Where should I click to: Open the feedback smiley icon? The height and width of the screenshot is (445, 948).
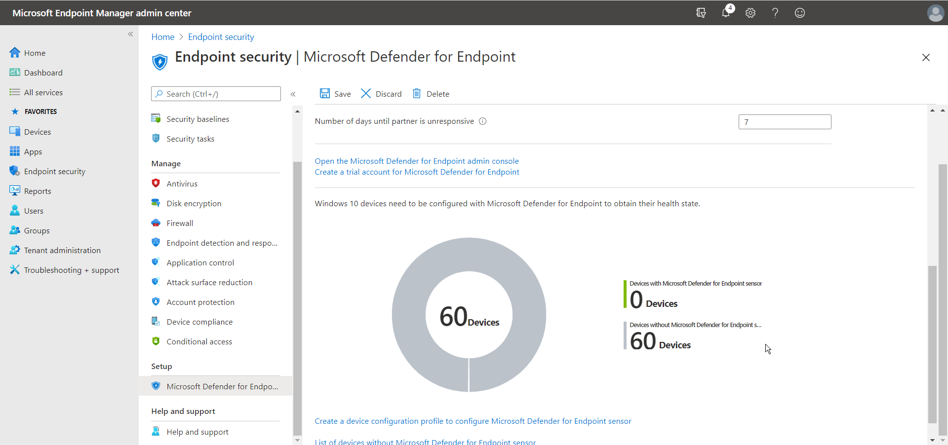click(x=800, y=13)
